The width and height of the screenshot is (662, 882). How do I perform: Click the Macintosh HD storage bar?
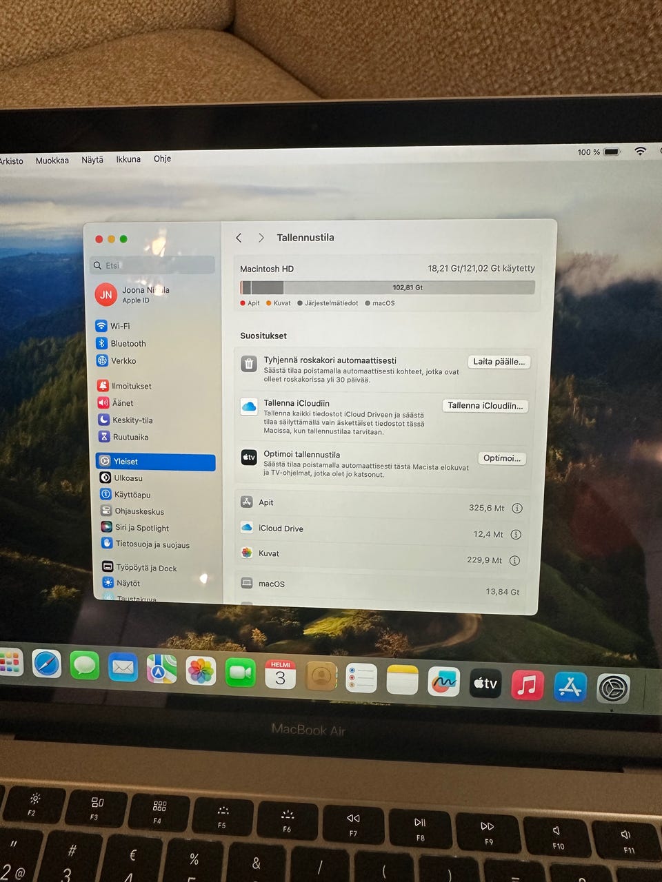click(388, 287)
